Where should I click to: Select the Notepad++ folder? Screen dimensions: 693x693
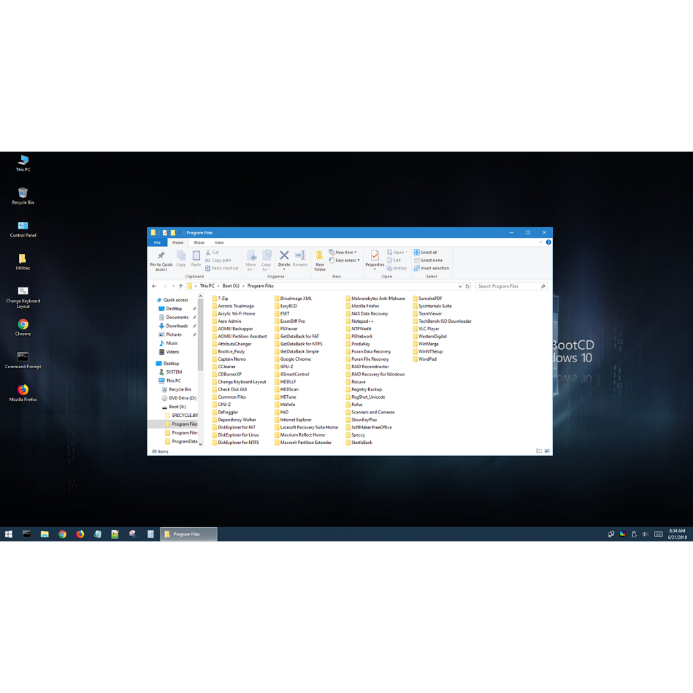(x=359, y=321)
